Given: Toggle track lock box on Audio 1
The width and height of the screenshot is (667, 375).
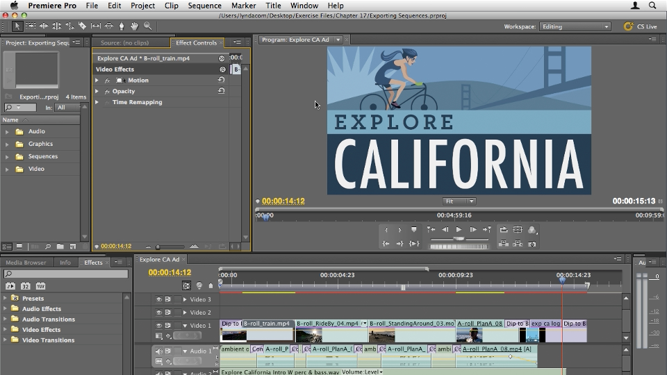Looking at the screenshot, I should (x=178, y=351).
